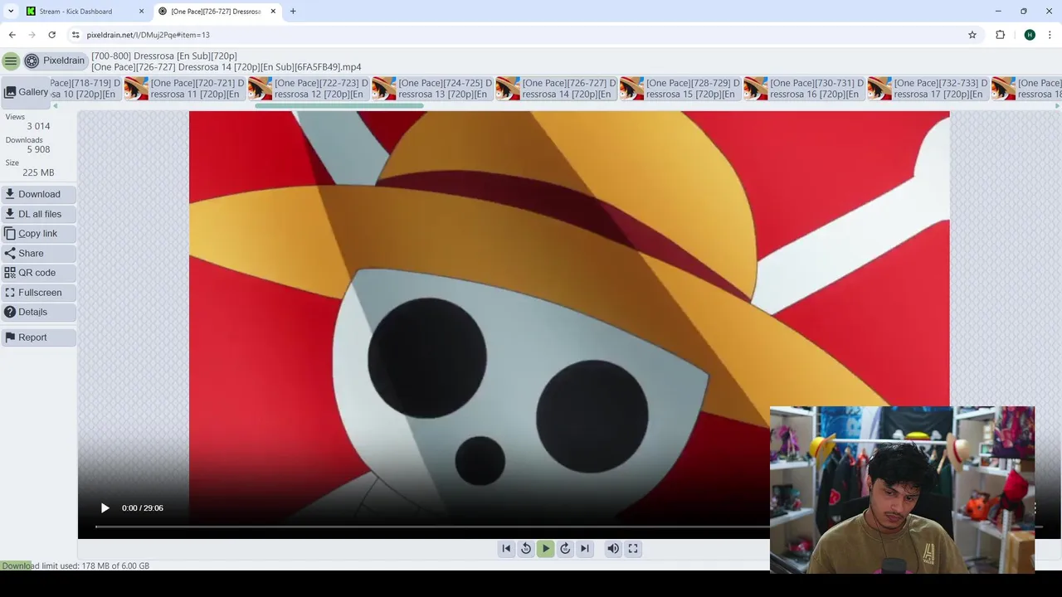Rewind video ten seconds

[526, 548]
